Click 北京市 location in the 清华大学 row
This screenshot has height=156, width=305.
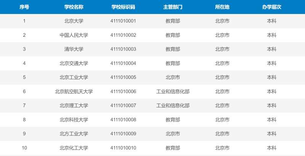222,49
